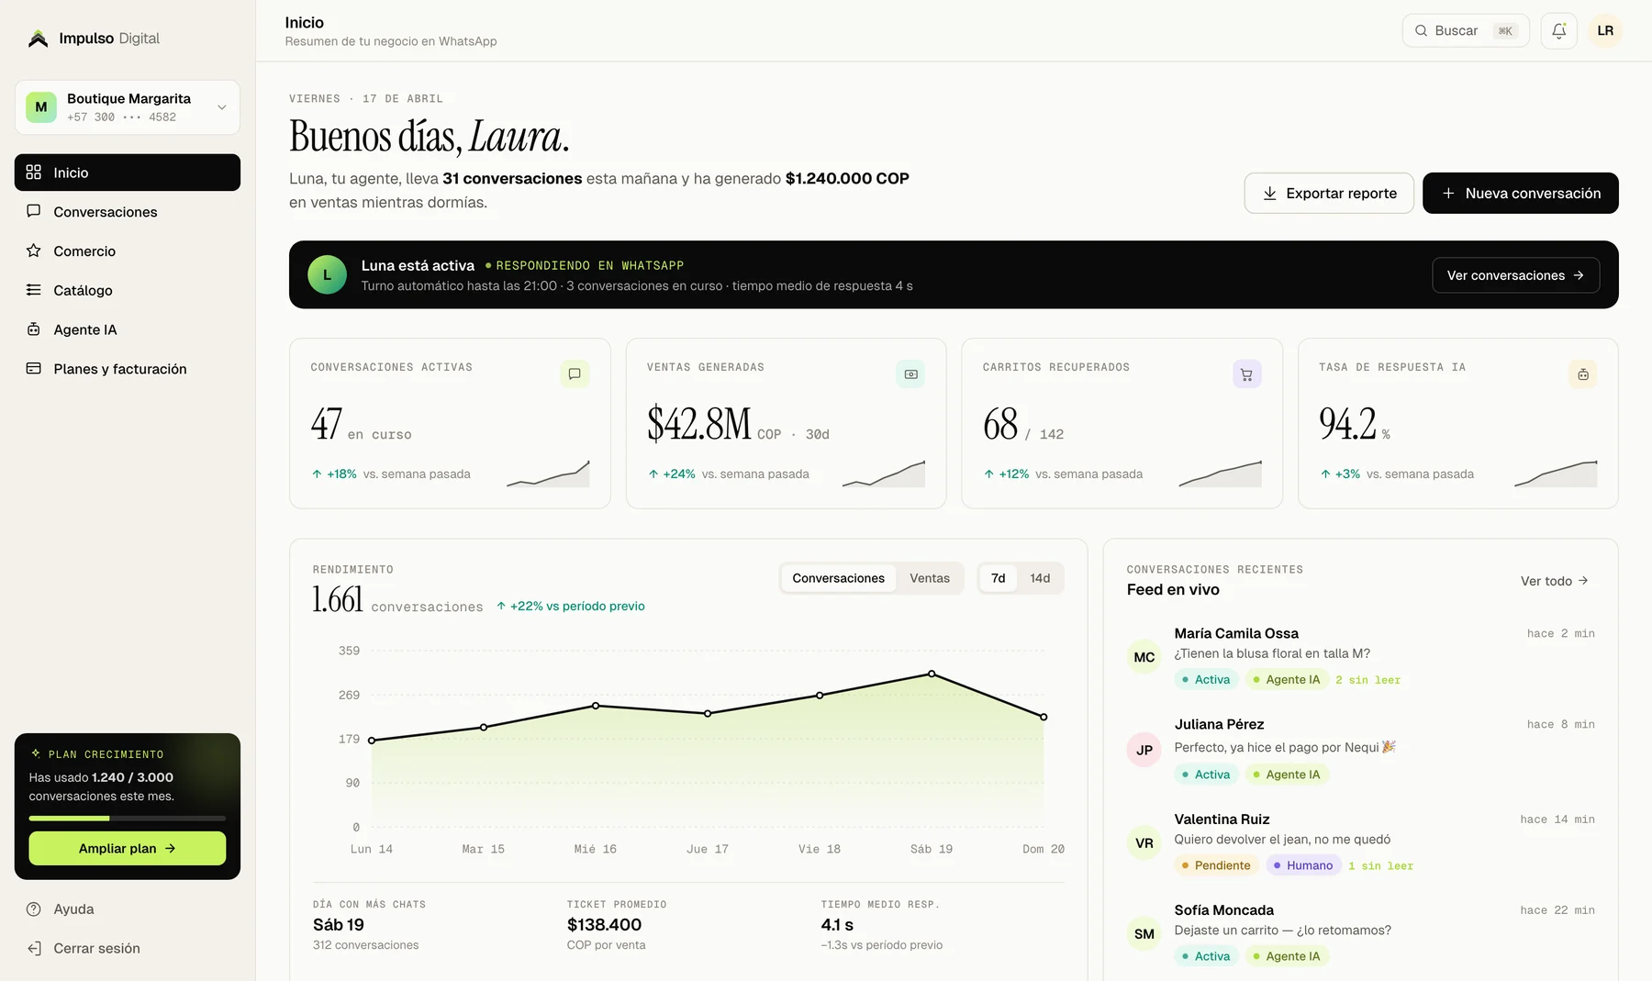The height and width of the screenshot is (981, 1652).
Task: Open the notifications bell icon
Action: [x=1558, y=31]
